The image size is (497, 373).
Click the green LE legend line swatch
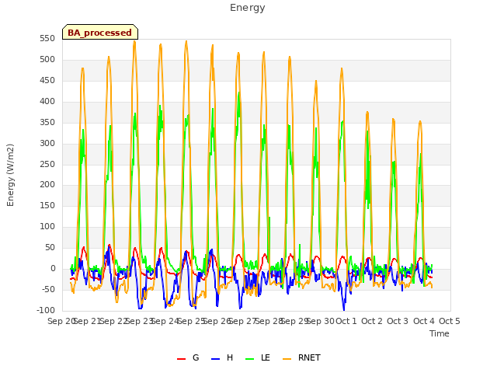(250, 359)
